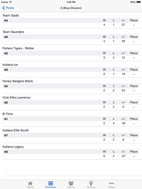Open Indiana Legacy team entry
The image size is (142, 189).
(71, 152)
